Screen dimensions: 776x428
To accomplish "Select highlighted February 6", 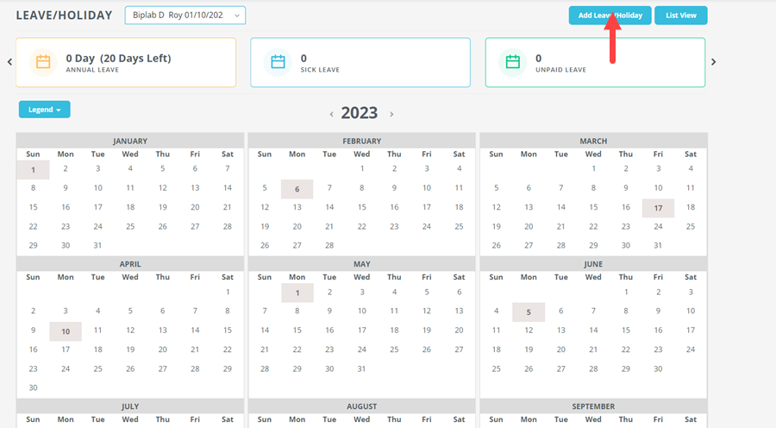I will (x=297, y=189).
